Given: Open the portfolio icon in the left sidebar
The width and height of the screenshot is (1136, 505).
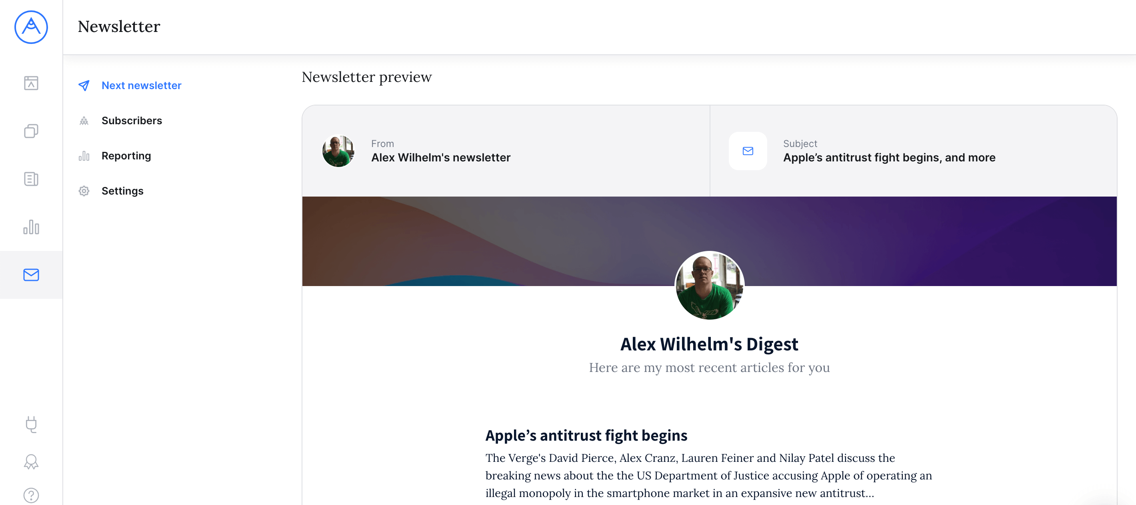Looking at the screenshot, I should [31, 83].
